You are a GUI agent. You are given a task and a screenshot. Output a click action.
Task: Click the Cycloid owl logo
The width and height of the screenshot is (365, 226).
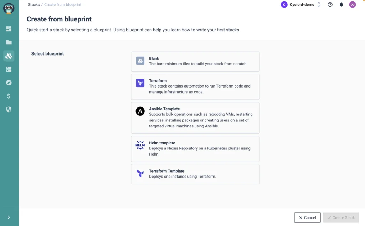click(x=9, y=9)
